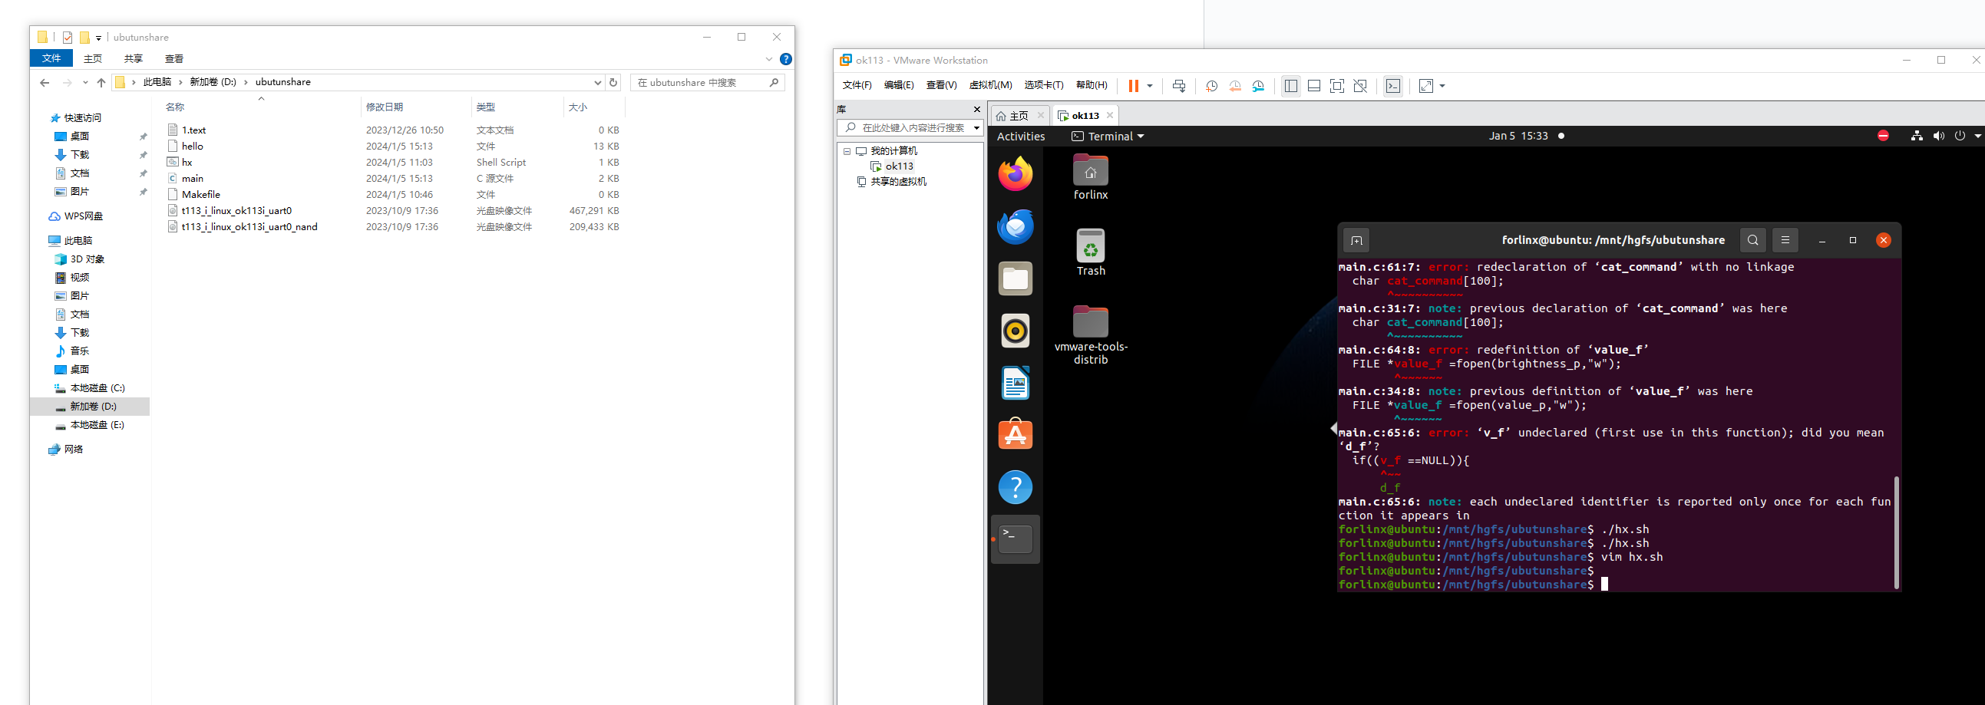Screen dimensions: 1985x705
Task: Sort files by 修改日期 column
Action: point(385,107)
